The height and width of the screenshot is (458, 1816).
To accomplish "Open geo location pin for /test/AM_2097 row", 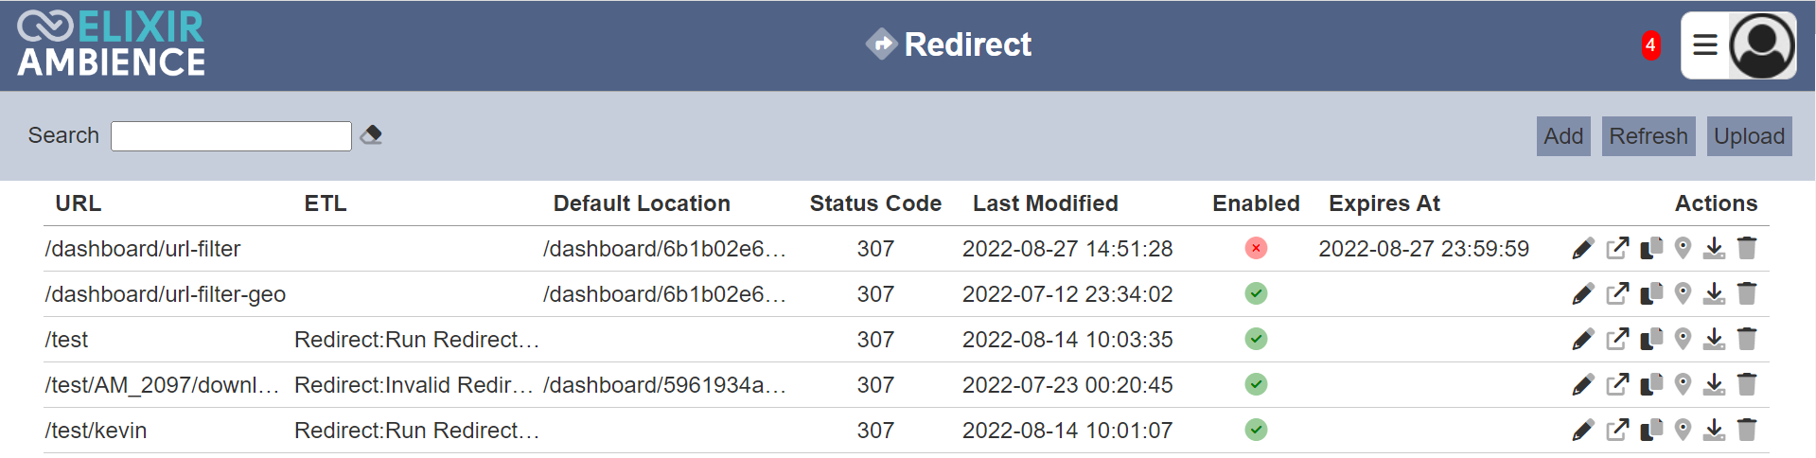I will click(1683, 384).
